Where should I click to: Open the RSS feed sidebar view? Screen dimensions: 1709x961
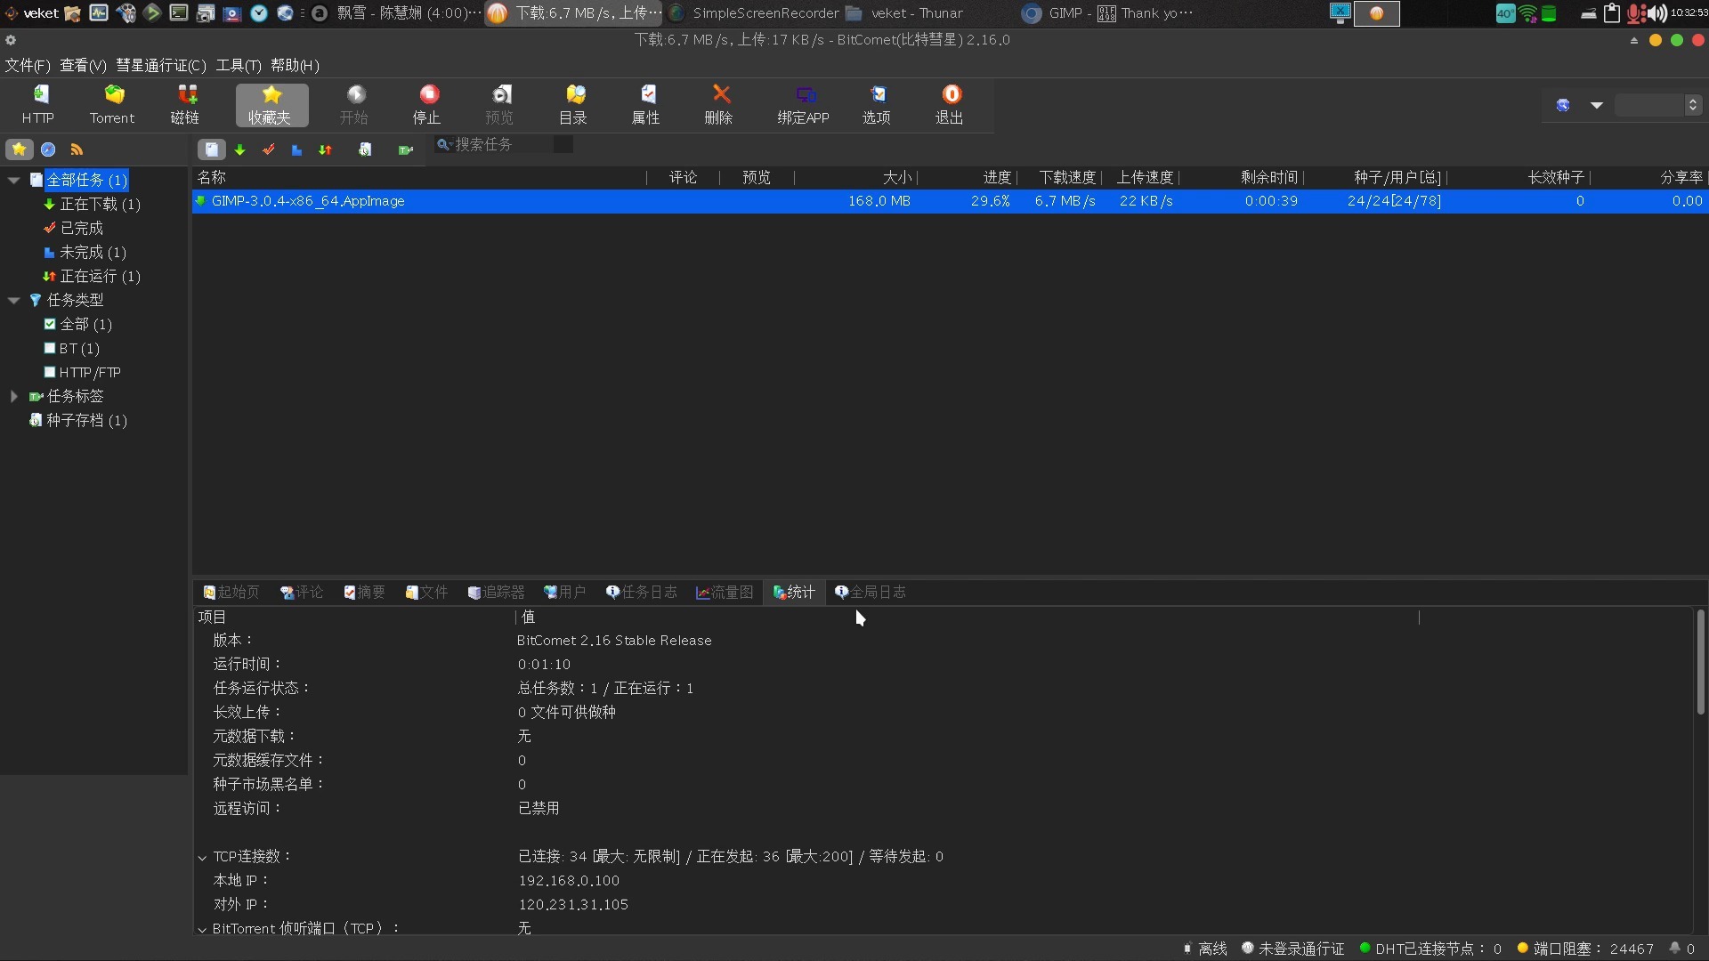[x=77, y=149]
